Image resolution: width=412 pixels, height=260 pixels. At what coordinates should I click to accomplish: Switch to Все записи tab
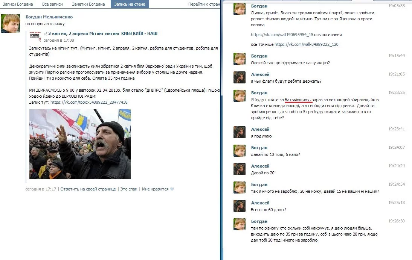[52, 4]
